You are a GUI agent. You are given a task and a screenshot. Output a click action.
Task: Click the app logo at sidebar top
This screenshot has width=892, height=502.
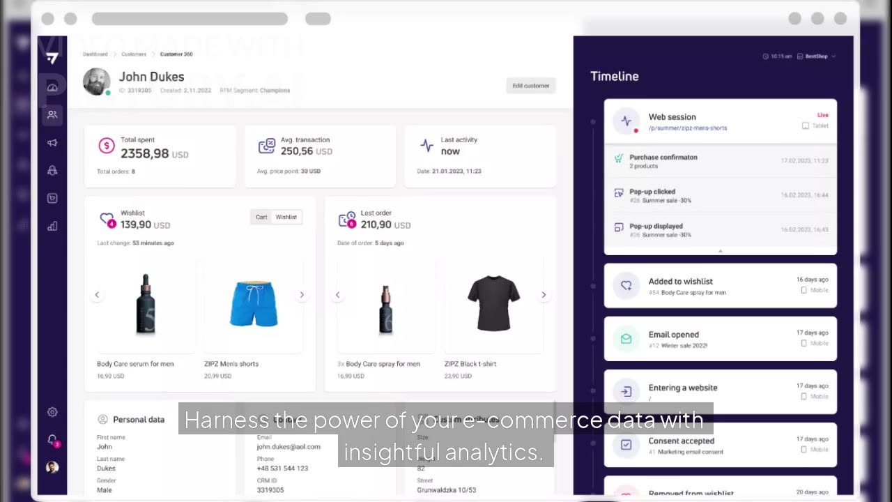coord(52,59)
